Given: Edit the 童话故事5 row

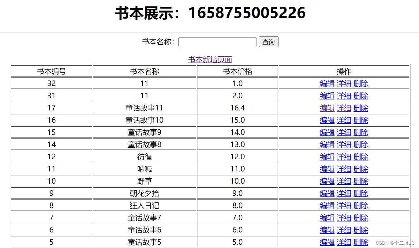Looking at the screenshot, I should pos(327,242).
